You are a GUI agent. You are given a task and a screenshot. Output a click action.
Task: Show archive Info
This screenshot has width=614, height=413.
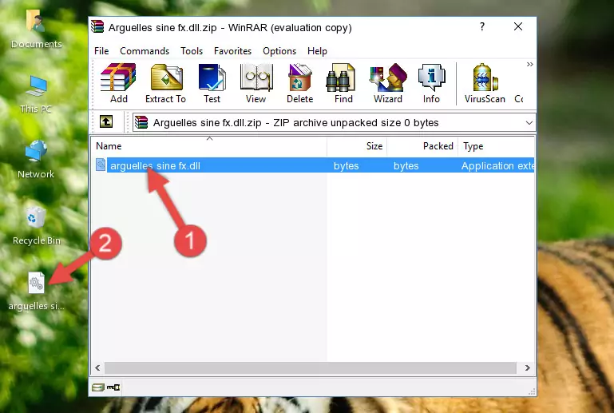[431, 83]
